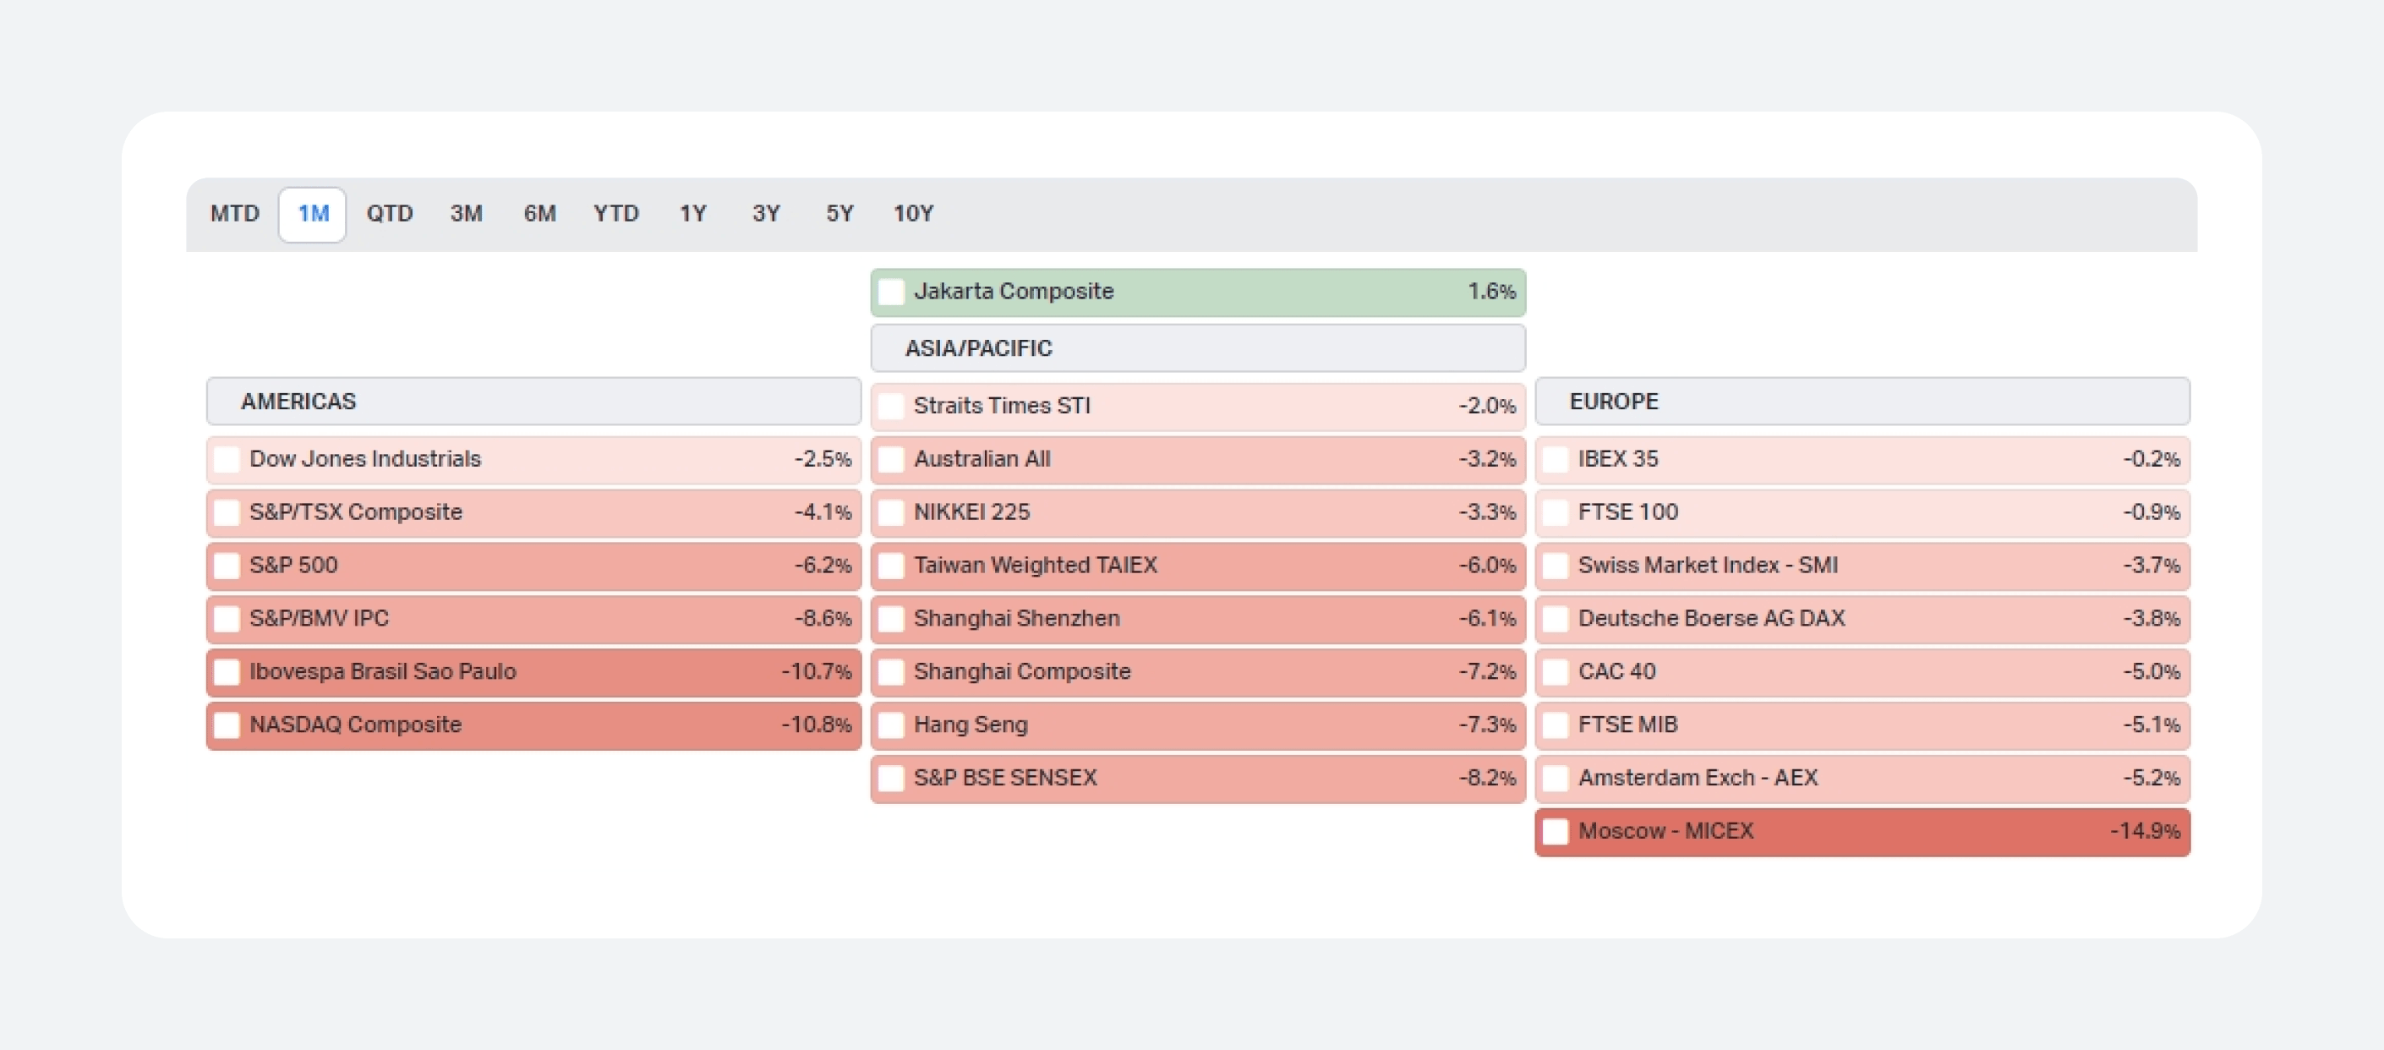This screenshot has height=1050, width=2384.
Task: Check the NIKKEI 225 checkbox
Action: point(891,512)
